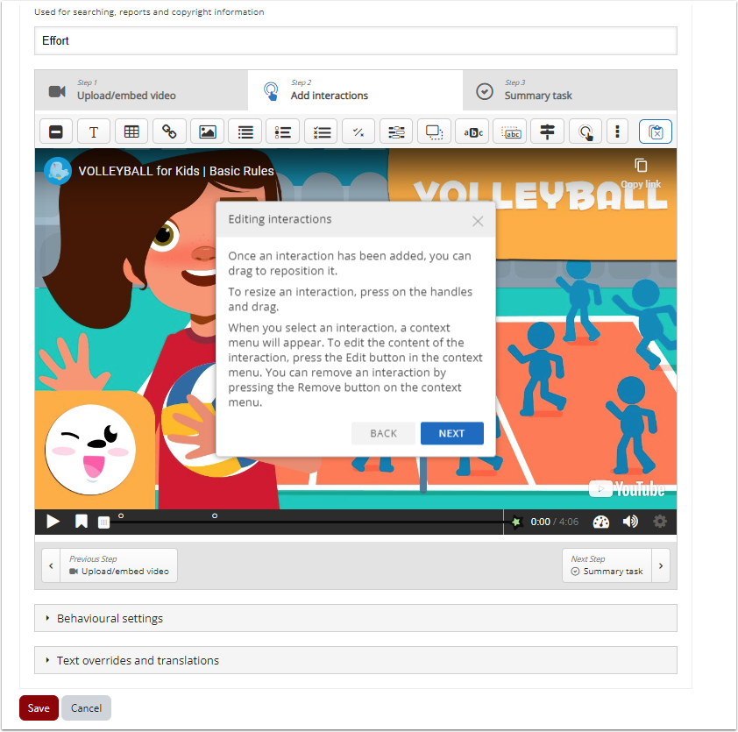The width and height of the screenshot is (738, 732).
Task: Add a Link interaction
Action: (x=169, y=131)
